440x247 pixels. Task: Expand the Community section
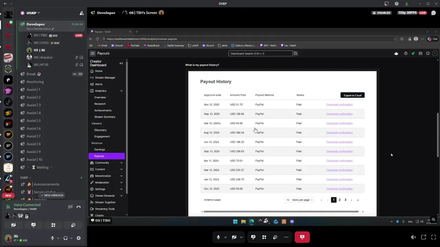107,163
